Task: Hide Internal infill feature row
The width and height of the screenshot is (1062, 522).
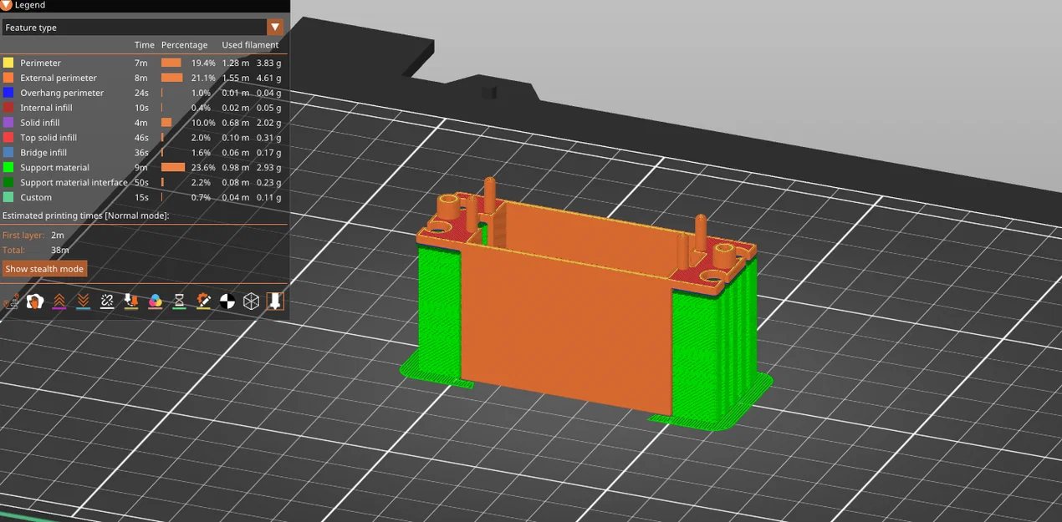Action: (x=143, y=108)
